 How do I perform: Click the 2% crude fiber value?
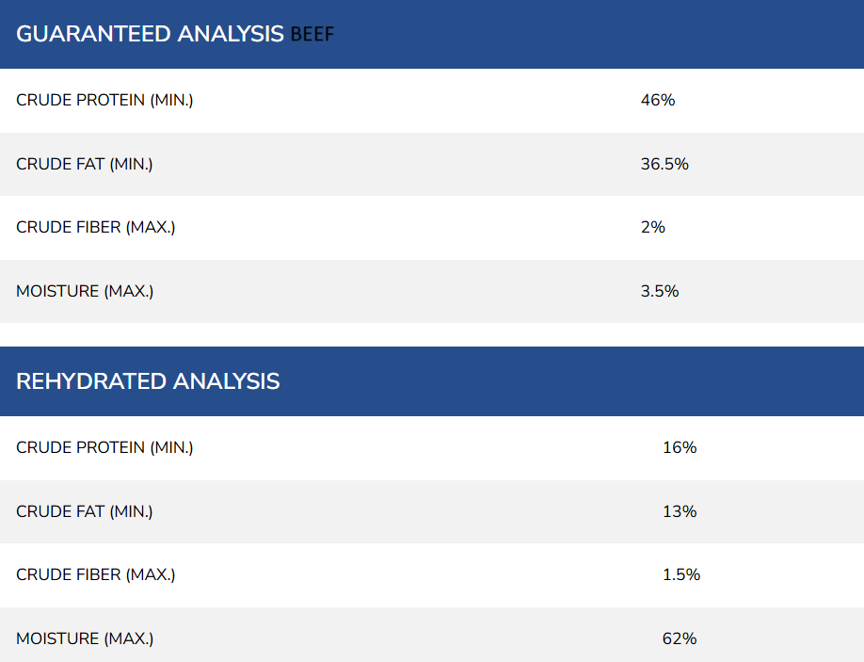(x=652, y=227)
